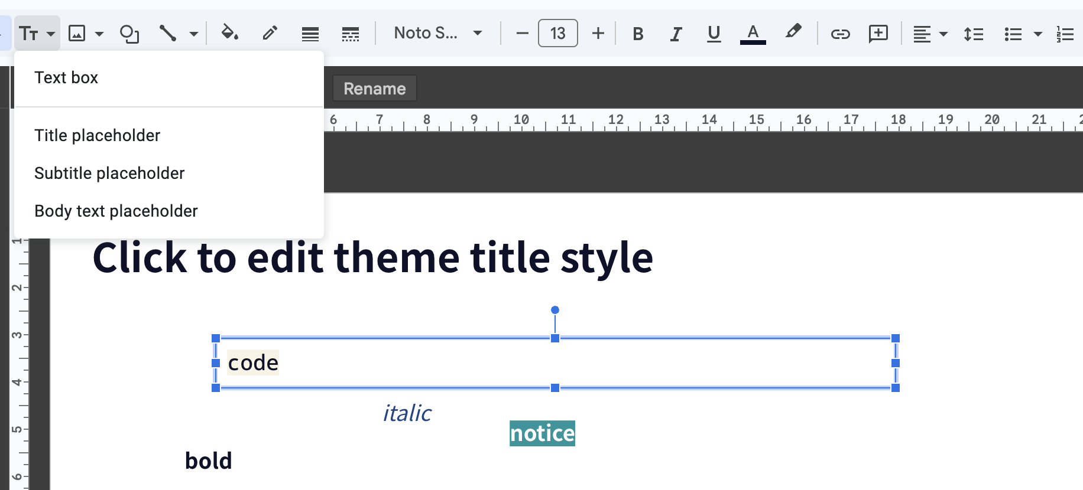Select the Shape tool icon

129,34
